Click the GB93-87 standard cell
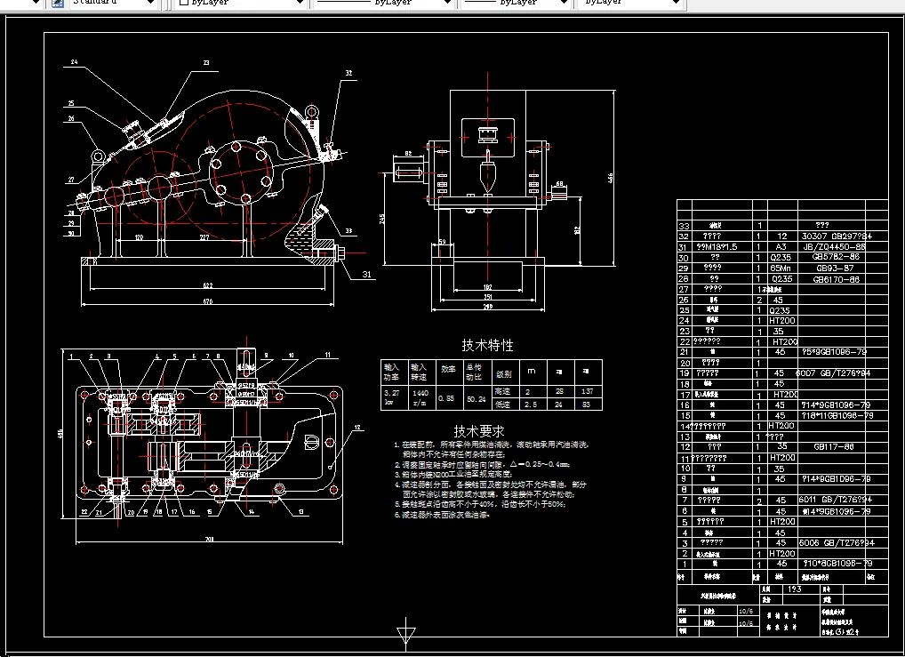 tap(835, 268)
